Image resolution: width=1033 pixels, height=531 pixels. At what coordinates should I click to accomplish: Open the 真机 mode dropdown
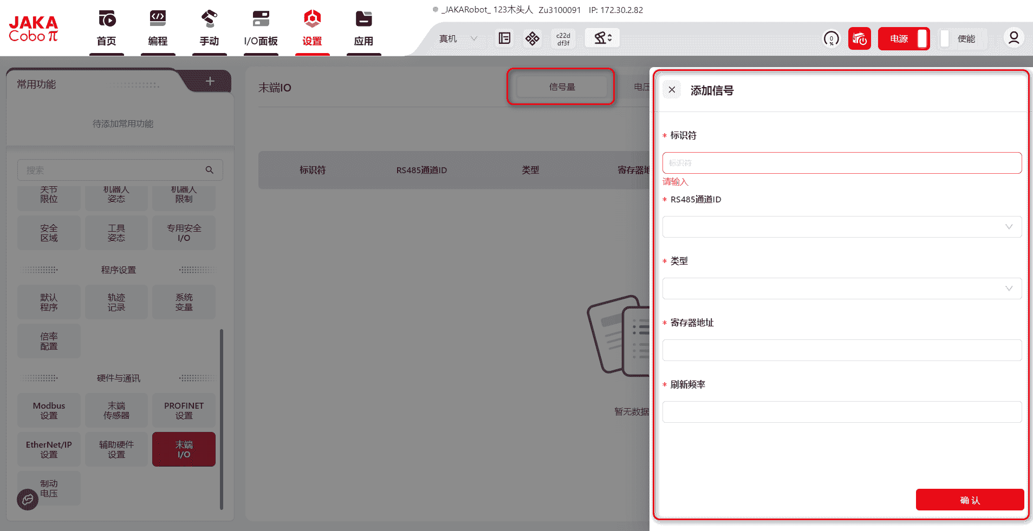458,39
